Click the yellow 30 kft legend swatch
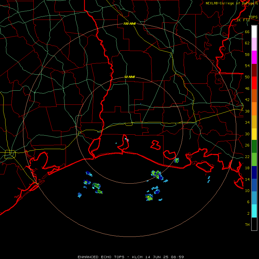The image size is (259, 259). [x=254, y=134]
